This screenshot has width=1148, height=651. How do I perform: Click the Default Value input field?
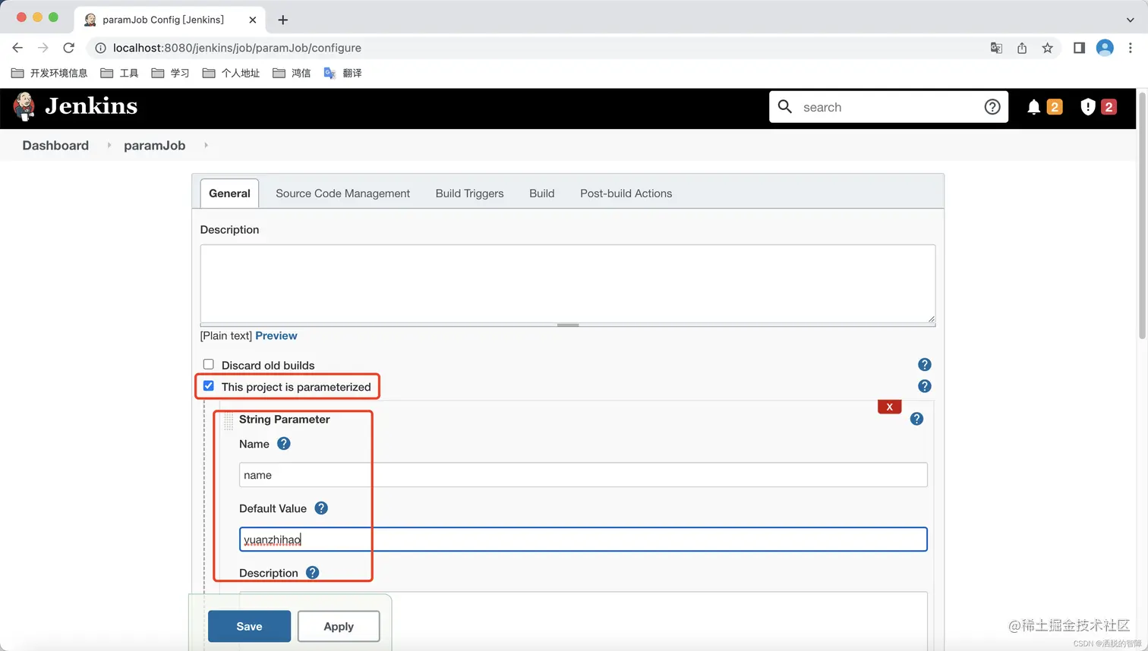pyautogui.click(x=583, y=539)
